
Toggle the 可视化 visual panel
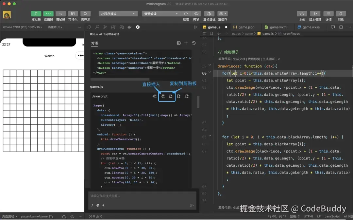tap(73, 13)
